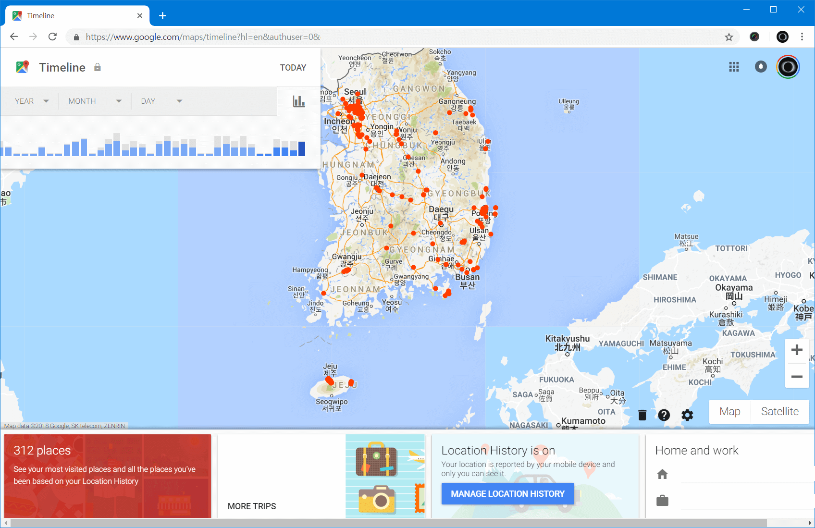The height and width of the screenshot is (528, 815).
Task: Select the Timeline browser tab
Action: (x=77, y=16)
